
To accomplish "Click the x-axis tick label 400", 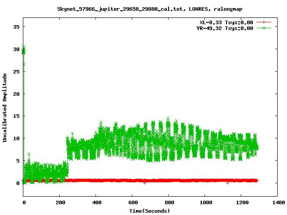I will [x=97, y=202].
